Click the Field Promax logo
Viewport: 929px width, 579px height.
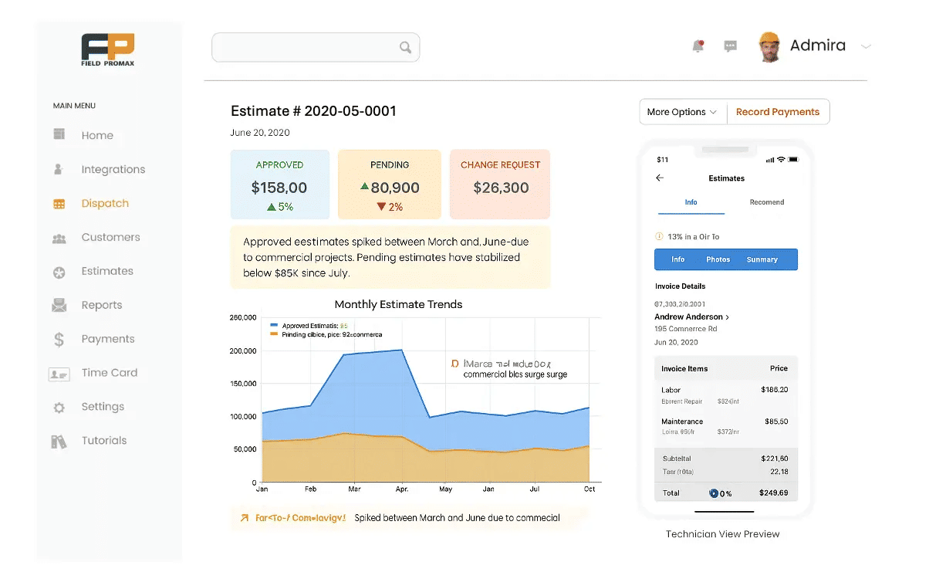click(107, 49)
